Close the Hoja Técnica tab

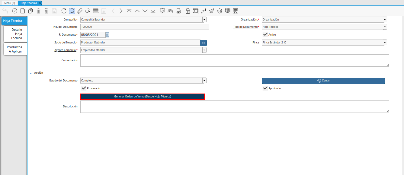point(40,3)
